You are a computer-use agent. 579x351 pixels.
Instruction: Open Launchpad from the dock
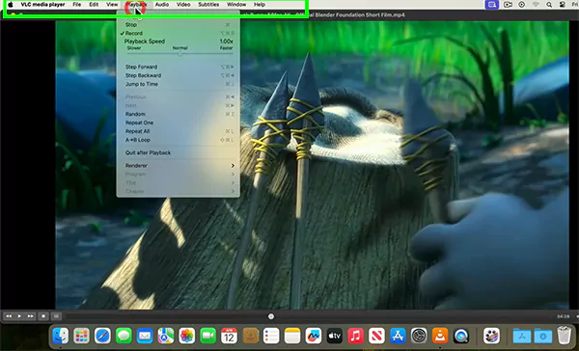pyautogui.click(x=81, y=336)
